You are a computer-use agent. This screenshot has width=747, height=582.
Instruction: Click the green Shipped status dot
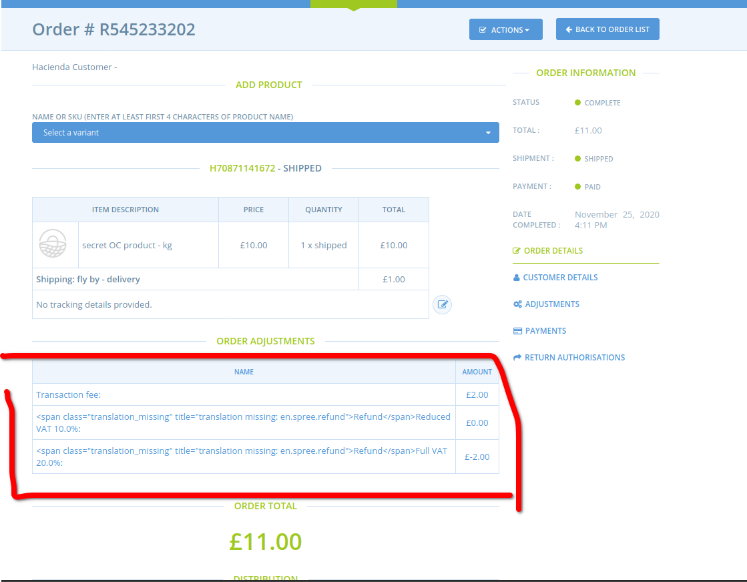[x=577, y=159]
